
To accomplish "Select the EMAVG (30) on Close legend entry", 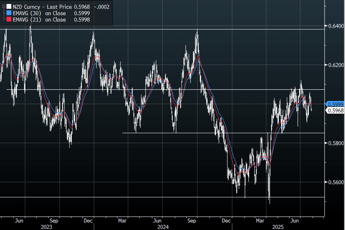I will coord(39,13).
